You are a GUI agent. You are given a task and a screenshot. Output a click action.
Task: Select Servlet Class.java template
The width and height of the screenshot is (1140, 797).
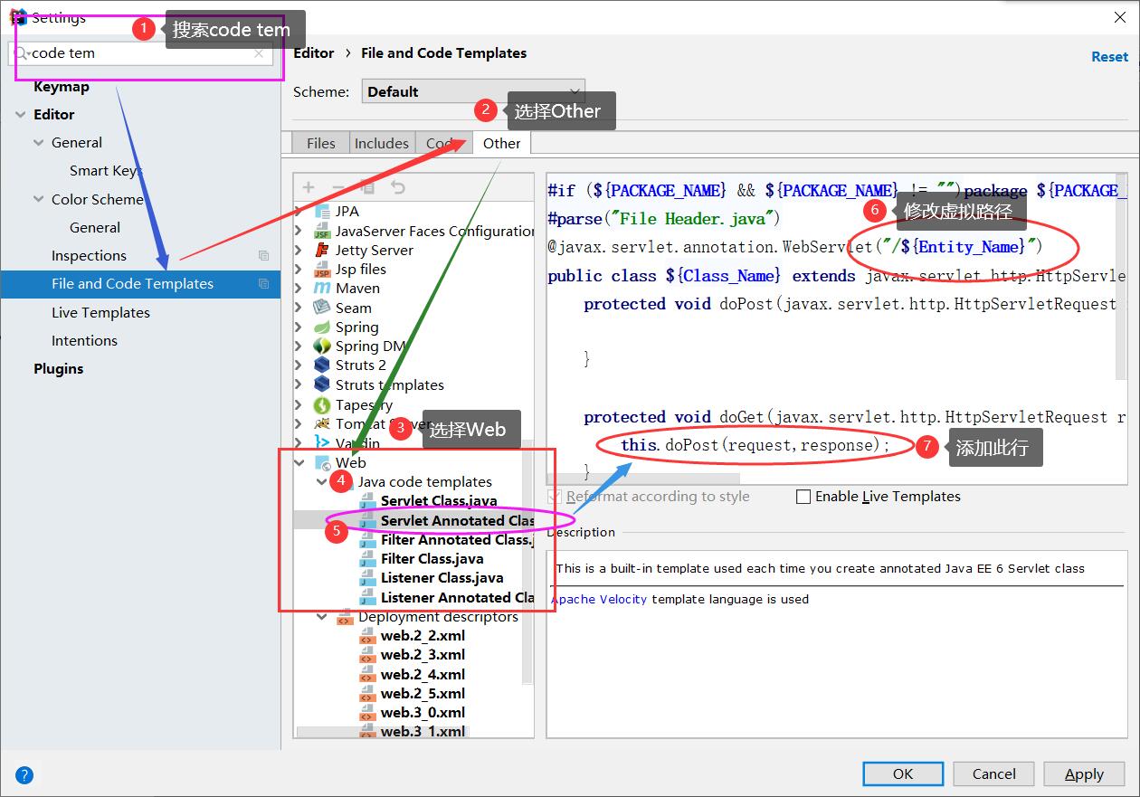(x=439, y=501)
